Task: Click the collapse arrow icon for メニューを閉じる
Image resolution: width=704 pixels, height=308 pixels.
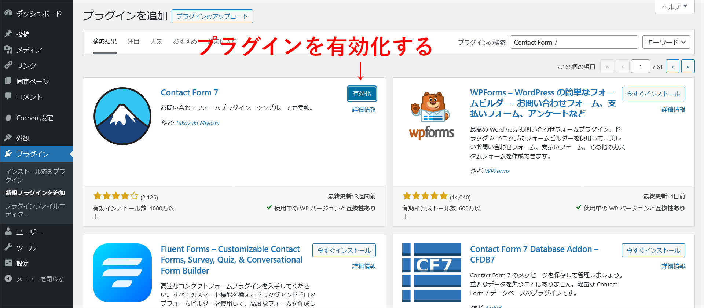Action: click(x=8, y=279)
